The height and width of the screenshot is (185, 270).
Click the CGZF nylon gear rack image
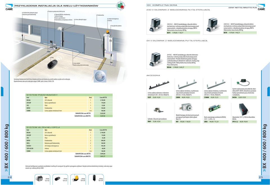pos(159,85)
